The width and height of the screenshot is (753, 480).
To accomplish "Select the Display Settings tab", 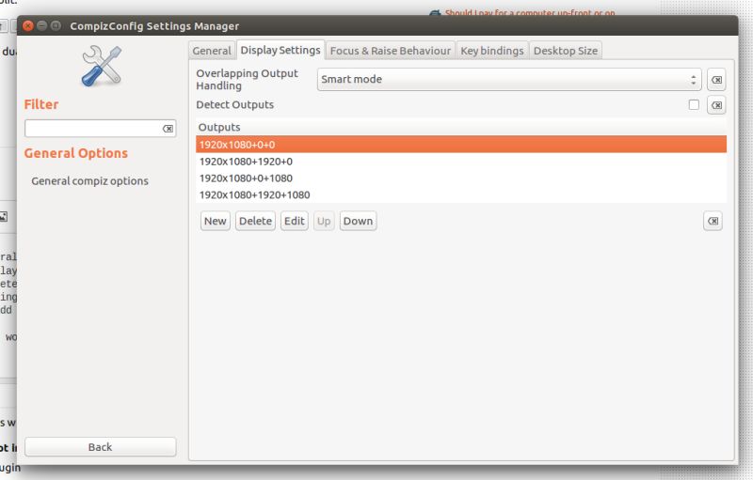I will (x=280, y=50).
